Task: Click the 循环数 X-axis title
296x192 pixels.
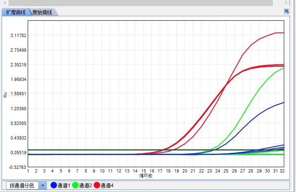Action: [146, 176]
